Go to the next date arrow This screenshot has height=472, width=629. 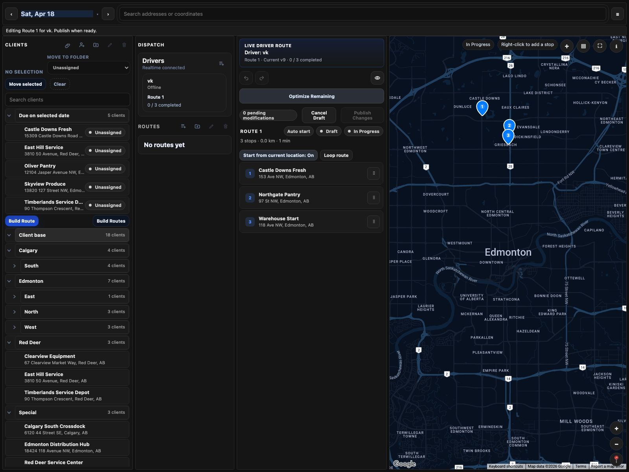click(108, 14)
